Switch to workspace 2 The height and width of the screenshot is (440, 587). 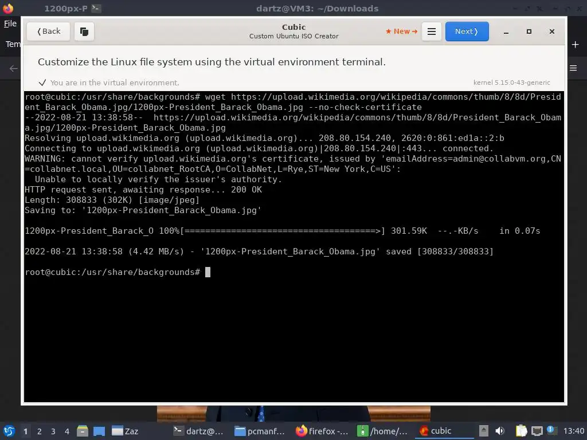40,431
